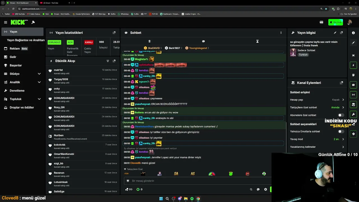Viewport: 359px width, 202px height.
Task: Open the browser tab search dropdown
Action: pos(3,3)
